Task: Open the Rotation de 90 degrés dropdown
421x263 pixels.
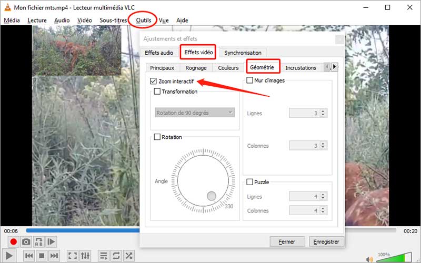Action: [195, 113]
